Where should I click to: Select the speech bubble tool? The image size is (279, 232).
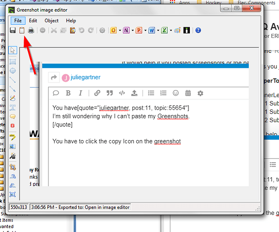(x=13, y=116)
